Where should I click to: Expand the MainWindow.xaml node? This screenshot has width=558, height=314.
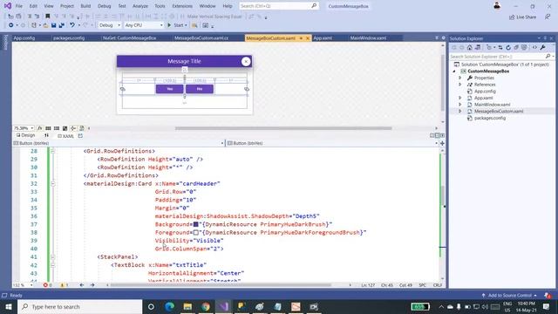point(459,105)
